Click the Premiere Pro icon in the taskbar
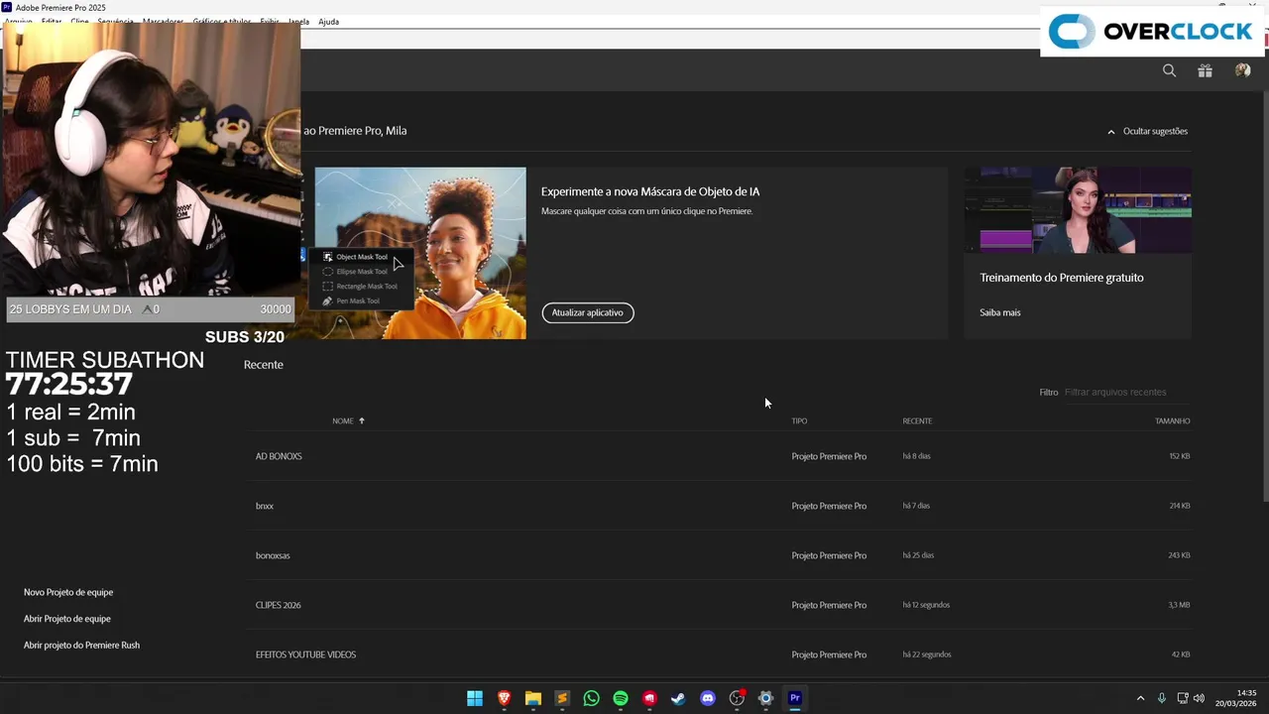Screen dimensions: 1269x714 pyautogui.click(x=794, y=698)
